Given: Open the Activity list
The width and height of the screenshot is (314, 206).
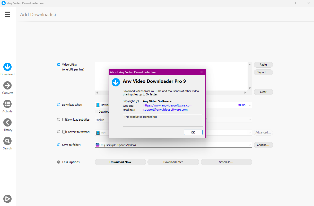Looking at the screenshot, I should click(7, 106).
